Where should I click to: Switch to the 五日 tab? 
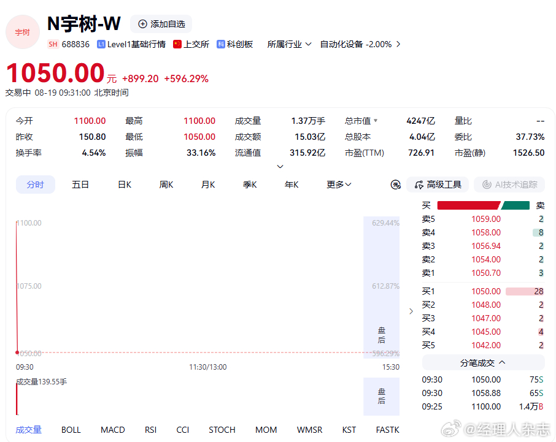80,185
